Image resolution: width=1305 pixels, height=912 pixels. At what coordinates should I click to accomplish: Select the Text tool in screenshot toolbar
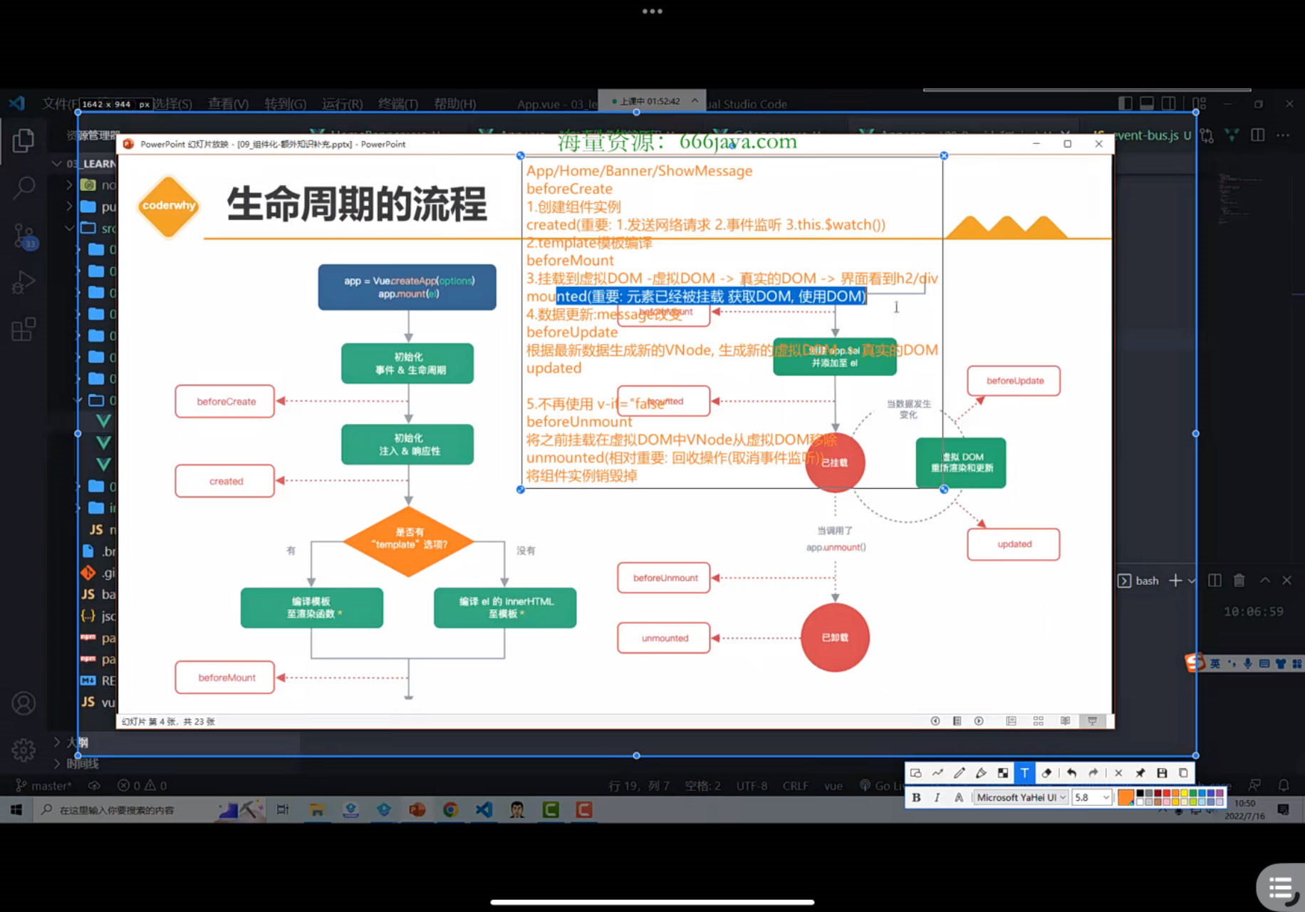[x=1024, y=772]
